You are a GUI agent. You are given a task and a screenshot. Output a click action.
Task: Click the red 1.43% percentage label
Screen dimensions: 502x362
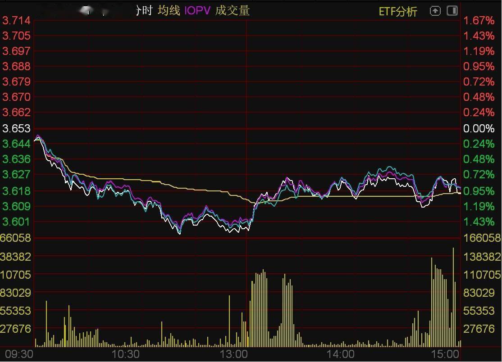tap(479, 36)
